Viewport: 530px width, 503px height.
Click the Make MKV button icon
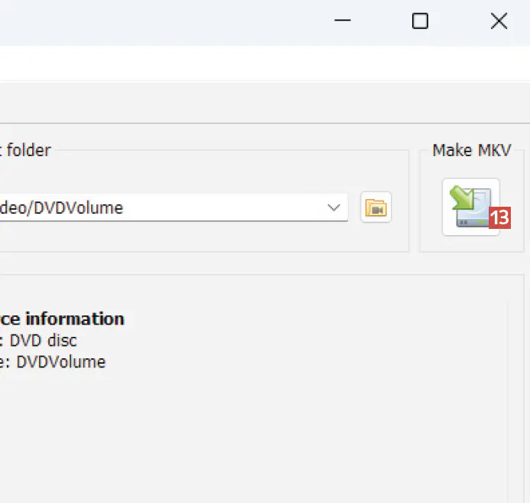coord(471,207)
